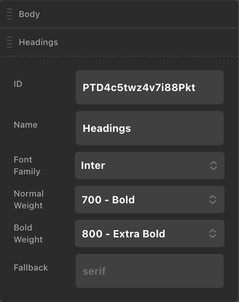Image resolution: width=239 pixels, height=302 pixels.
Task: Open the 800 - Extra Bold dropdown
Action: [x=150, y=234]
